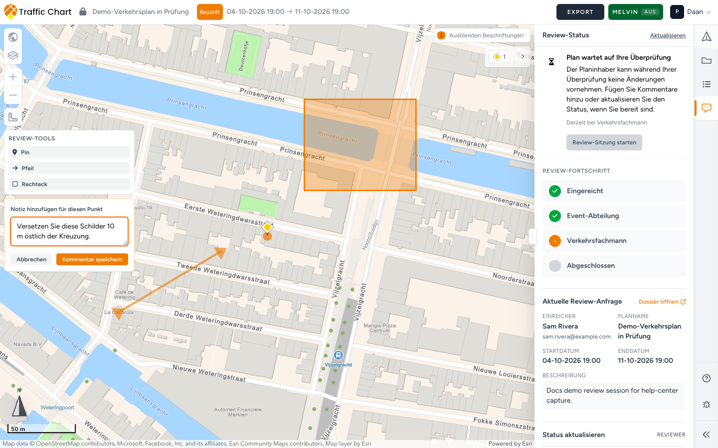
Task: Click the yellow diamond sign marker on the map
Action: click(x=267, y=227)
